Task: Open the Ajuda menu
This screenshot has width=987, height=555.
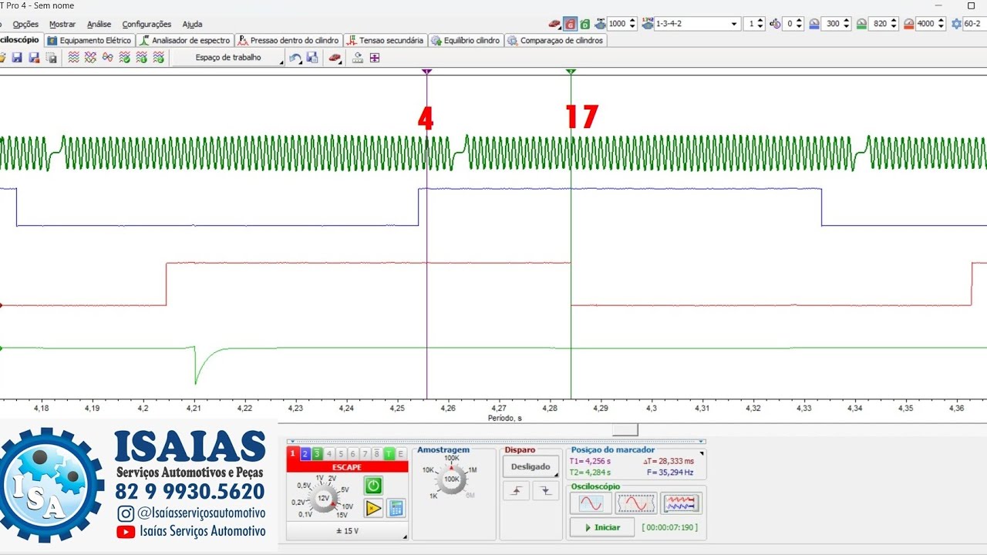Action: 193,25
